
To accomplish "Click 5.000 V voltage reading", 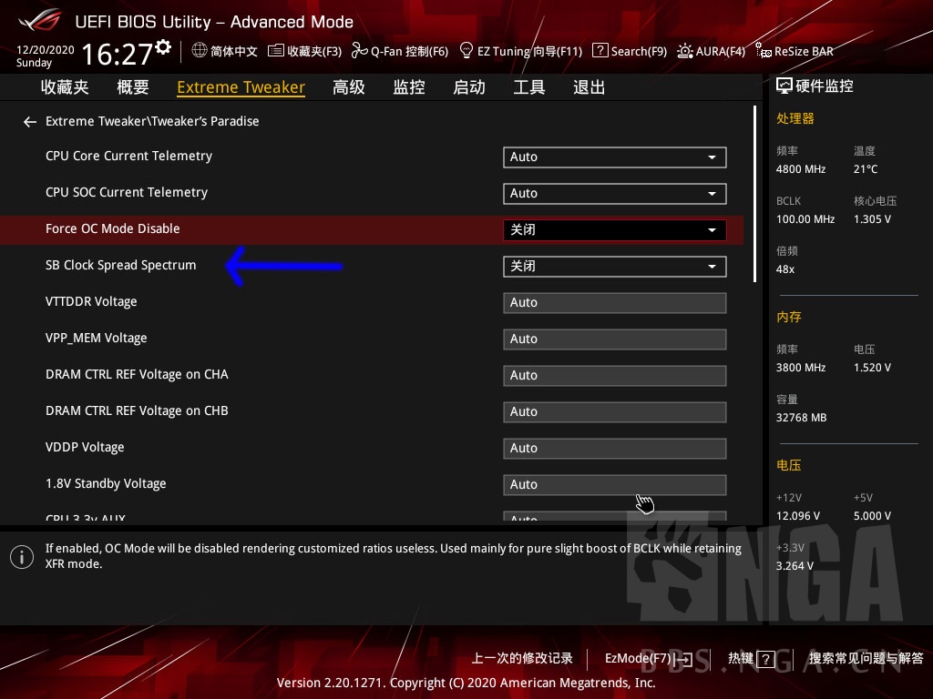I will coord(872,516).
